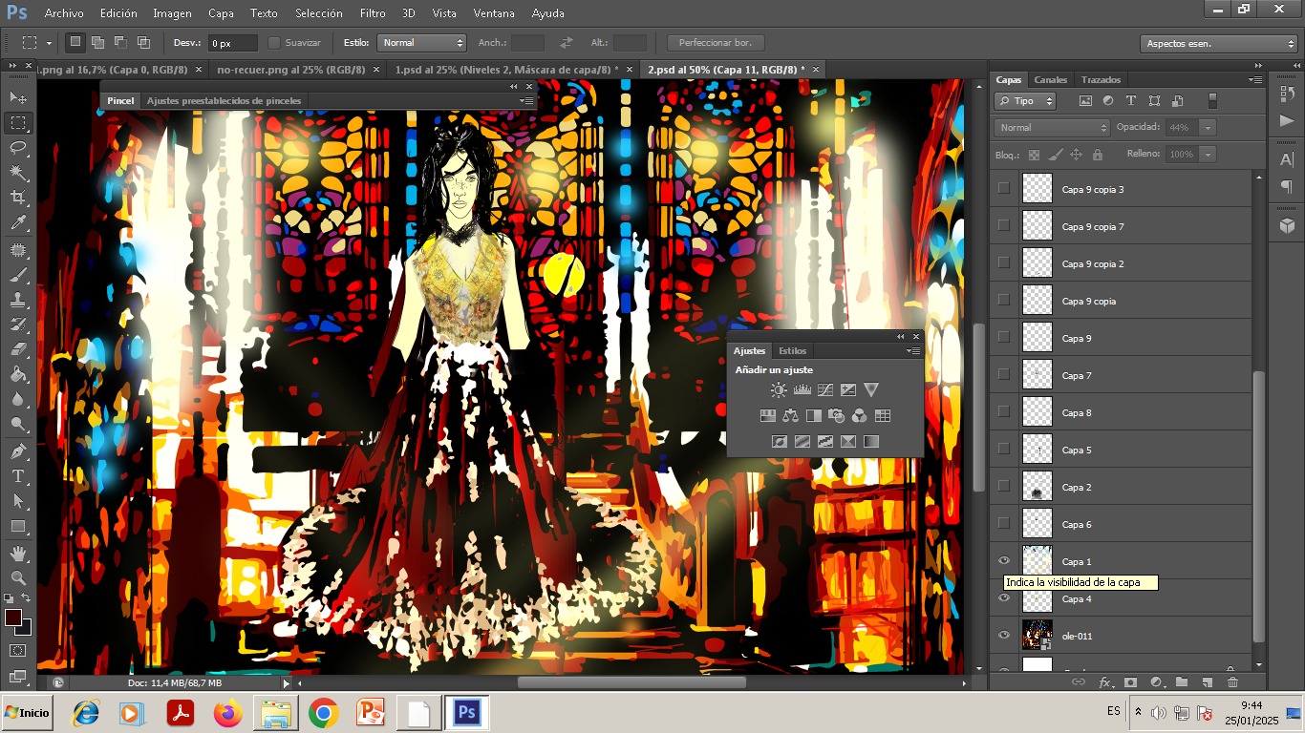Add a Color Balance adjustment
Viewport: 1305px width, 733px height.
point(791,415)
